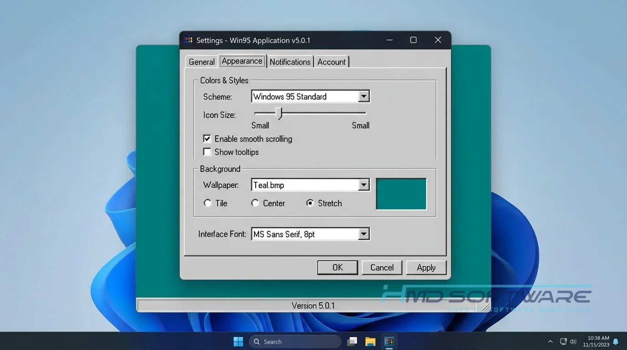Click the Teal.bmp wallpaper field
The image size is (627, 350).
(x=310, y=185)
